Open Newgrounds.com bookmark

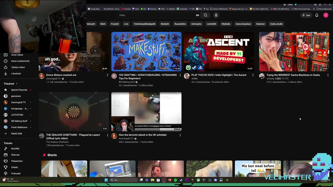coord(239,9)
